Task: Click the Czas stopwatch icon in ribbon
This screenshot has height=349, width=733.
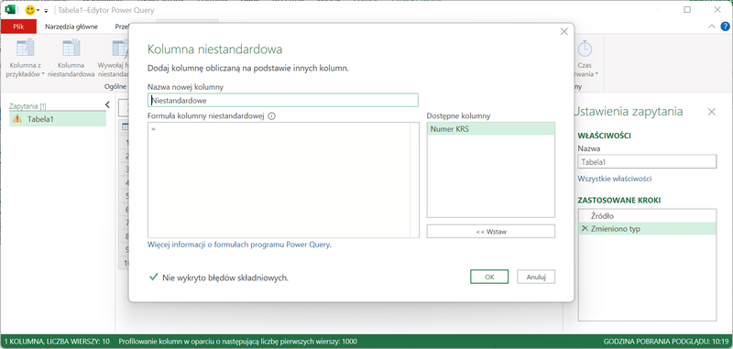Action: pos(585,49)
